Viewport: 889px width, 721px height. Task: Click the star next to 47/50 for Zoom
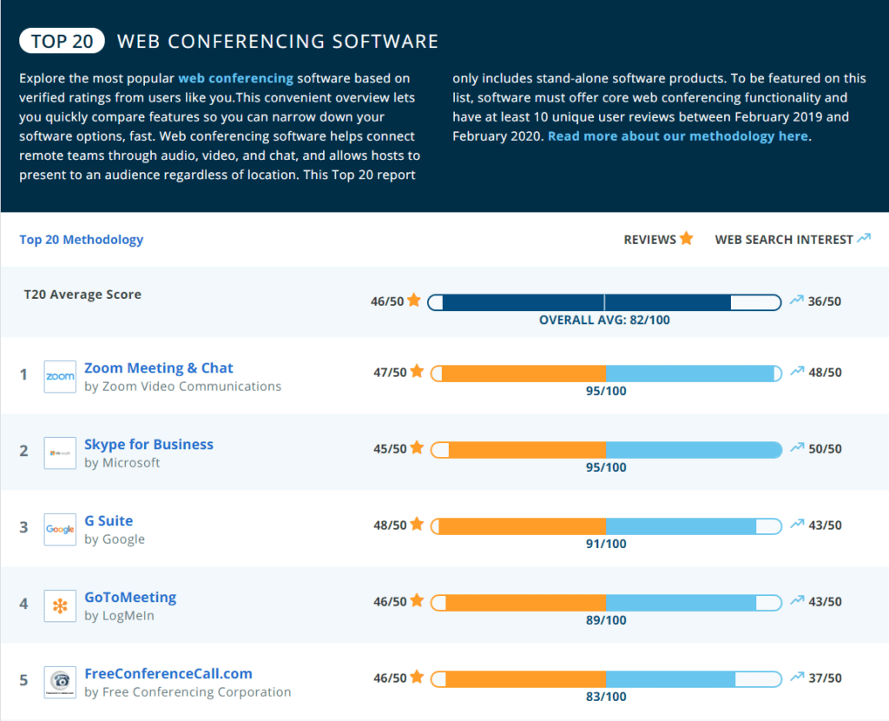tap(417, 371)
